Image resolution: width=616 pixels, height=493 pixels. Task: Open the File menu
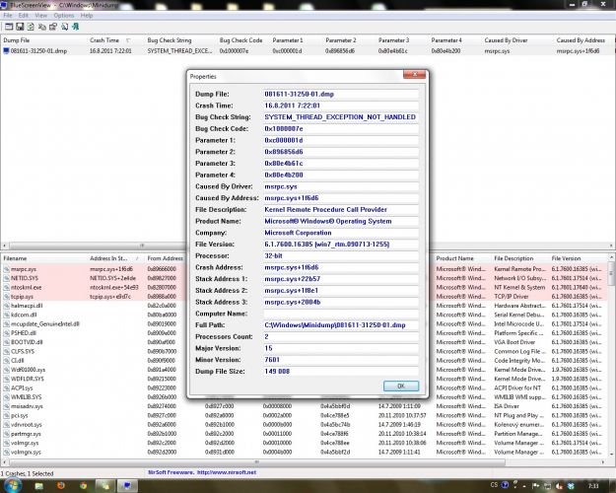(8, 16)
